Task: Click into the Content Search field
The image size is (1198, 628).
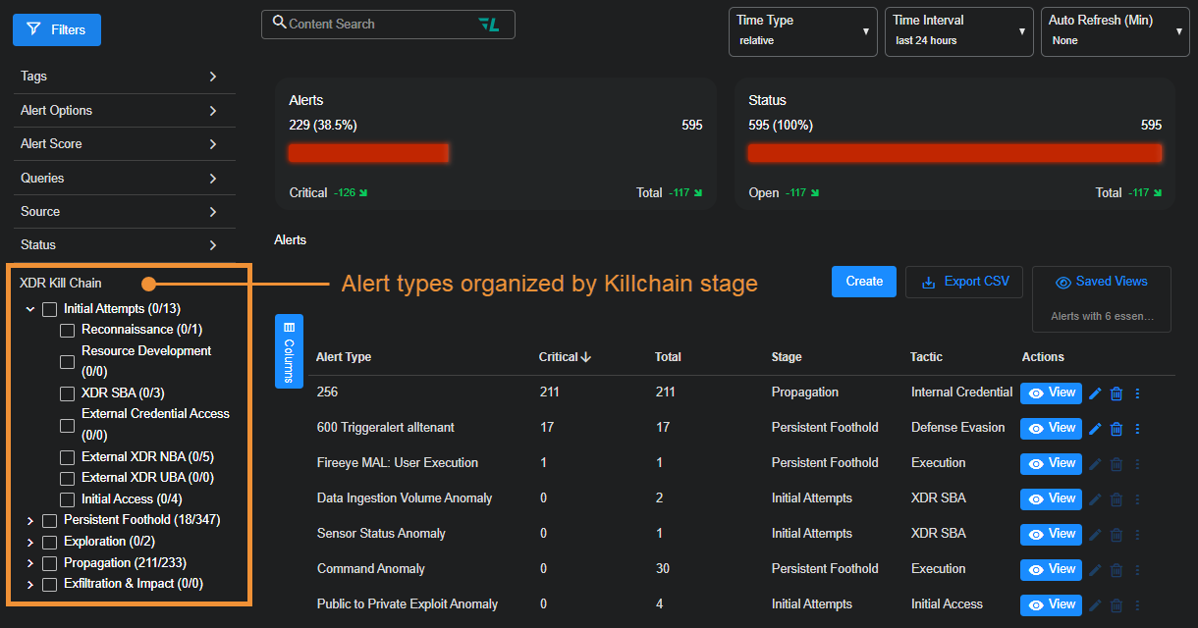Action: 378,25
